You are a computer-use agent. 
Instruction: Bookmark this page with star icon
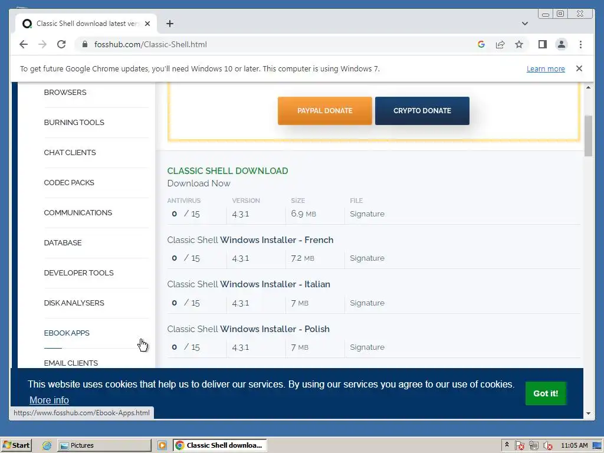[519, 44]
